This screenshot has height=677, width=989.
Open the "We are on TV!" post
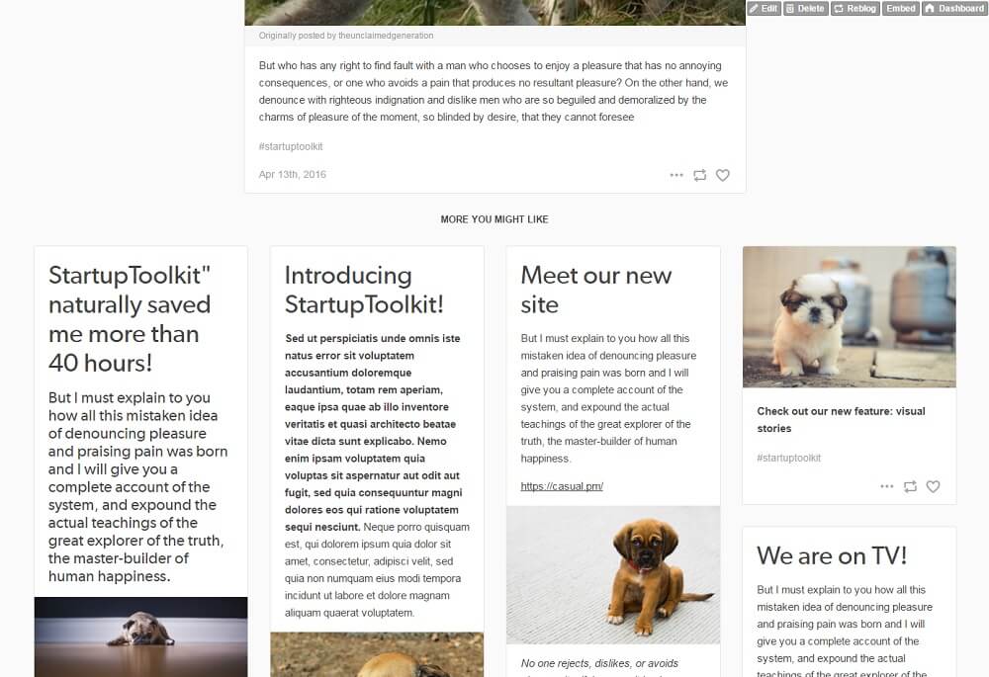point(832,555)
